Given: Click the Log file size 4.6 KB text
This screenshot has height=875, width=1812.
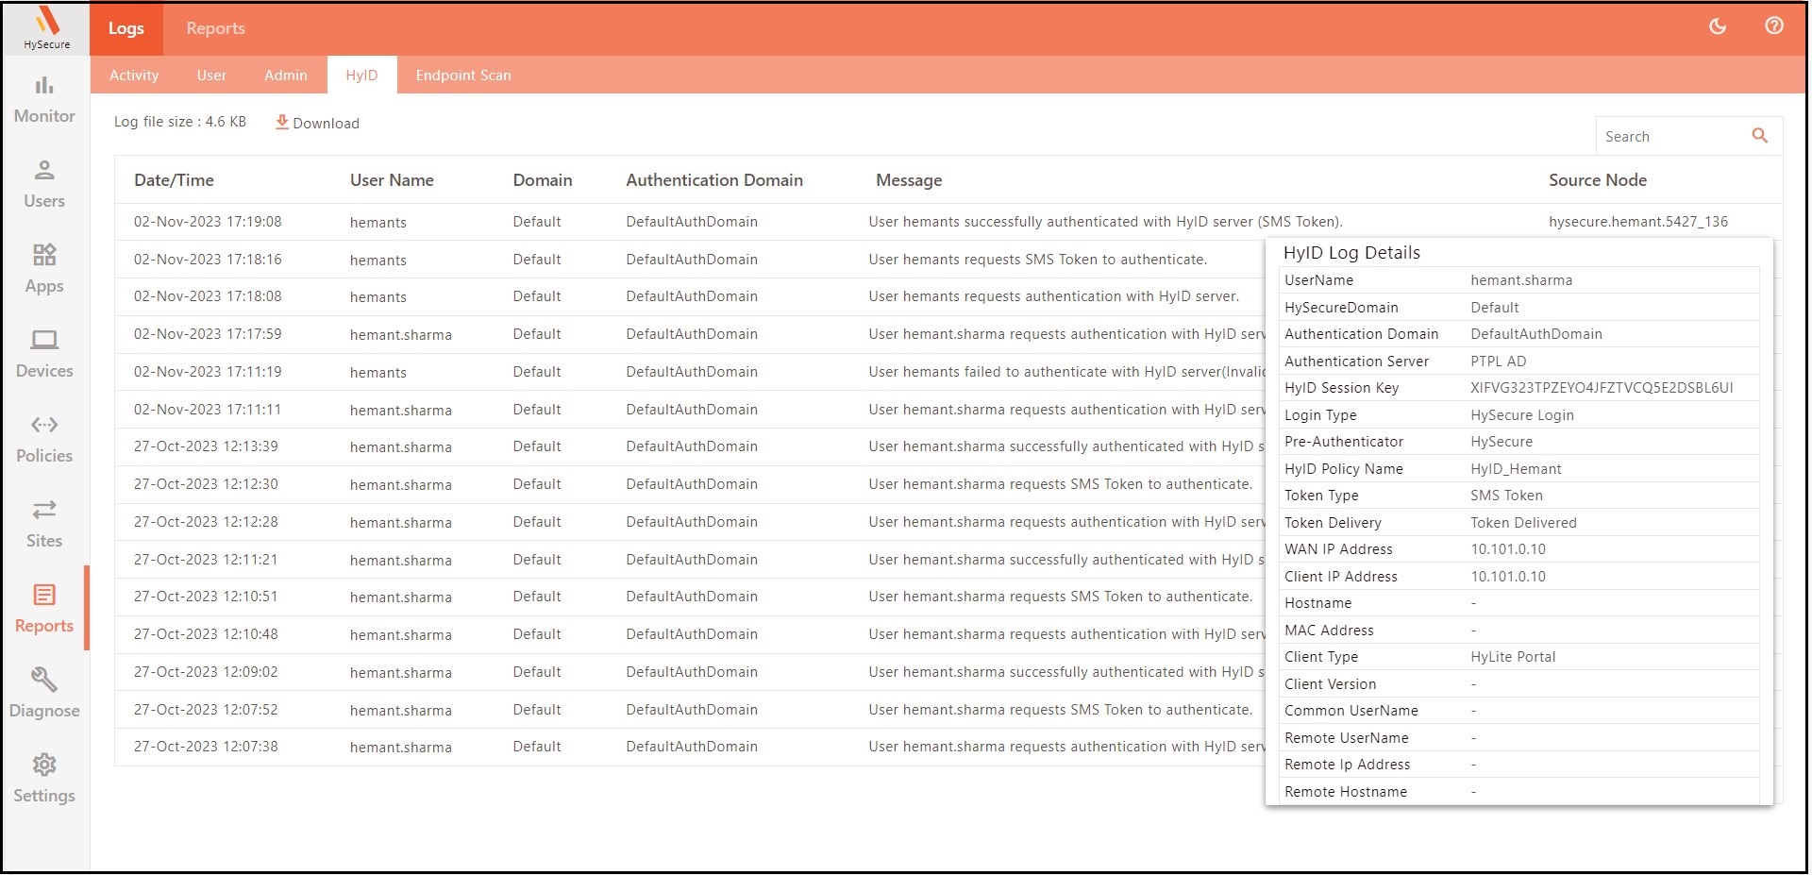Looking at the screenshot, I should pos(180,122).
